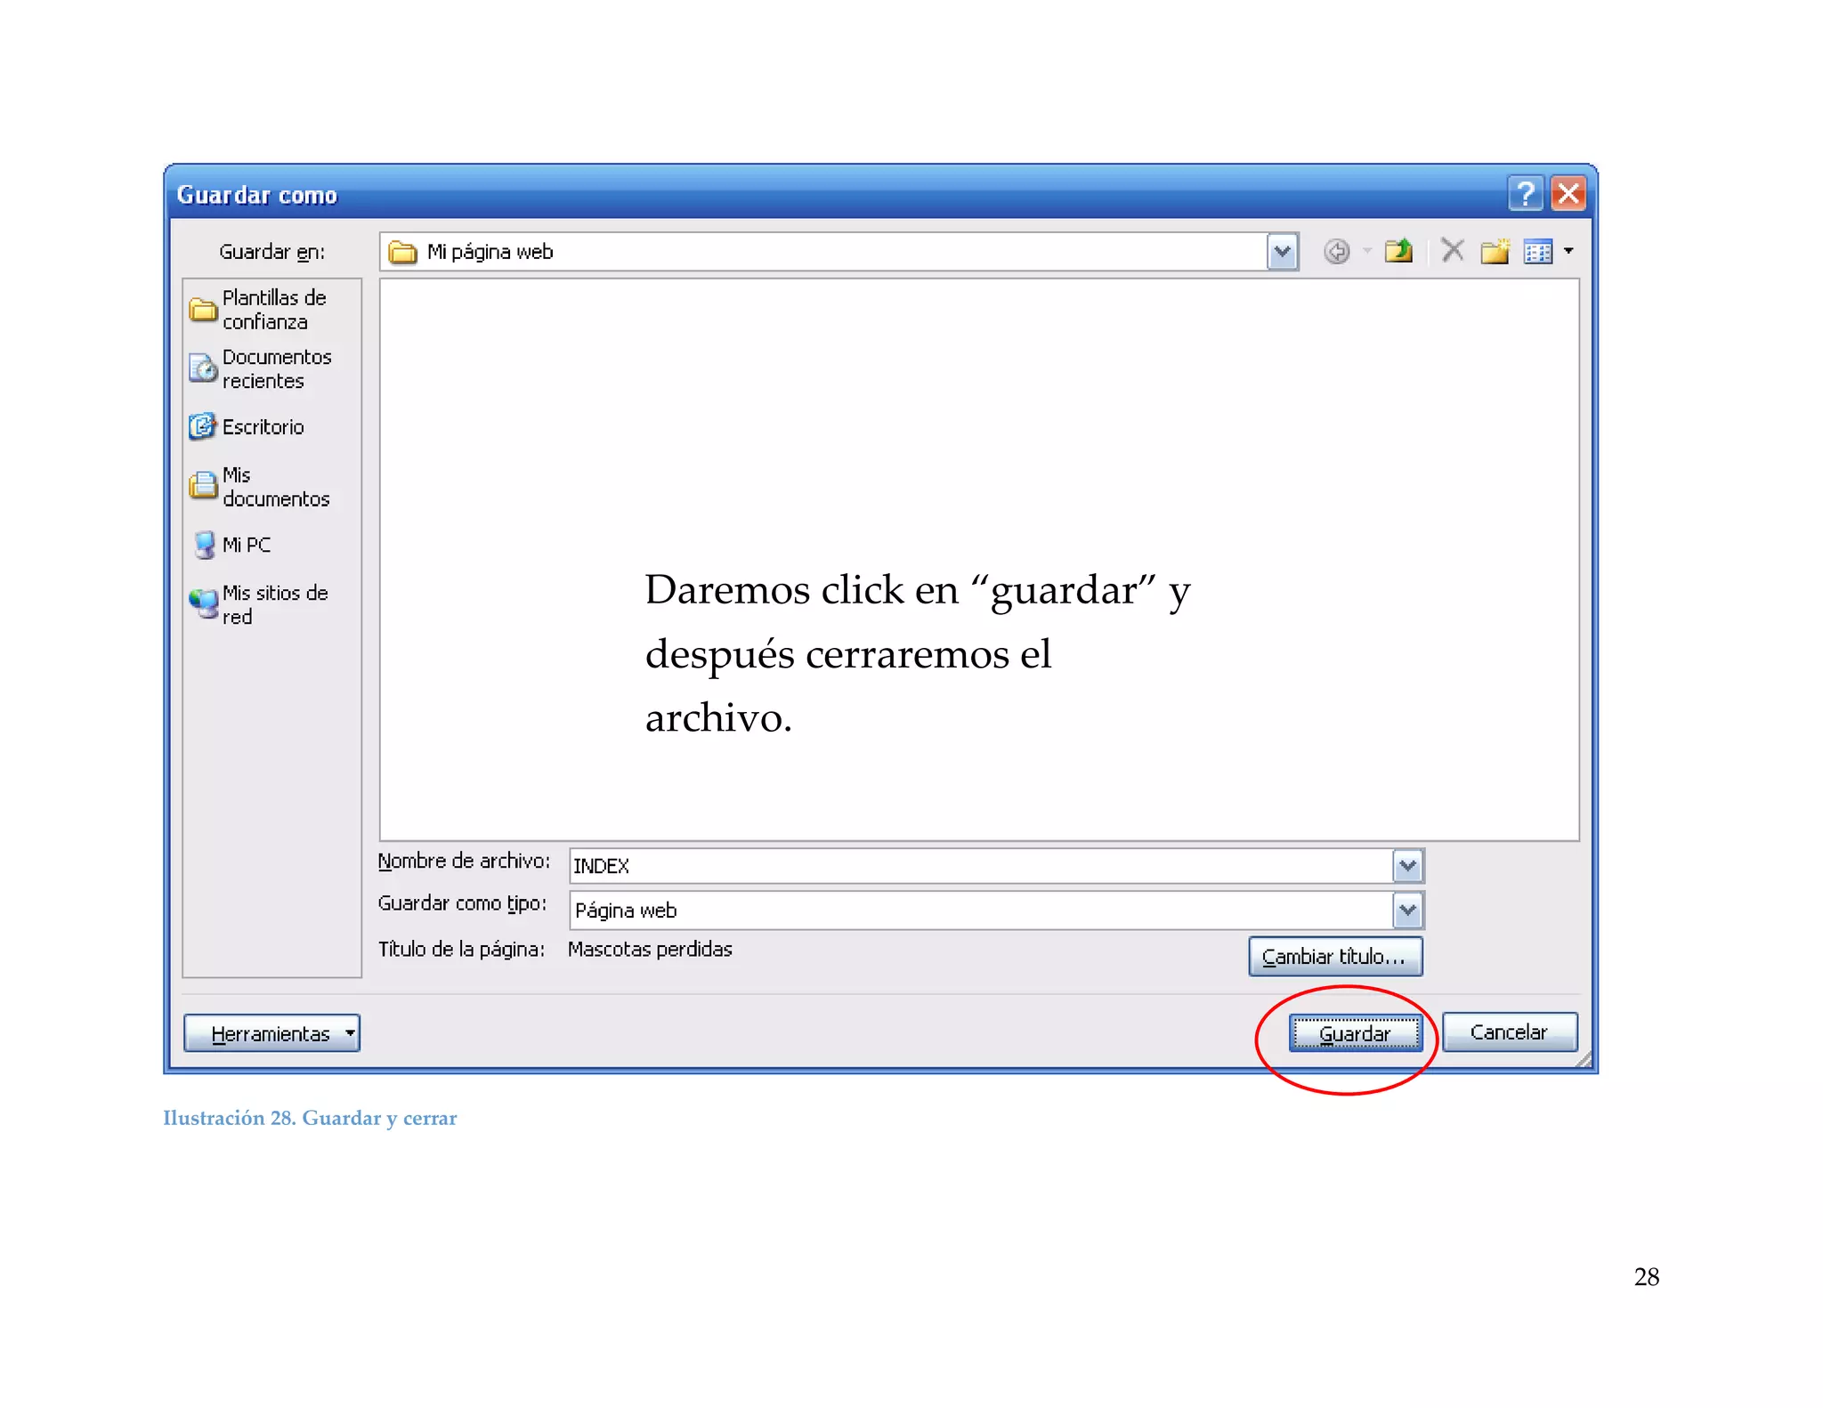Expand the Guardar como tipo dropdown
The width and height of the screenshot is (1823, 1408).
tap(1407, 910)
